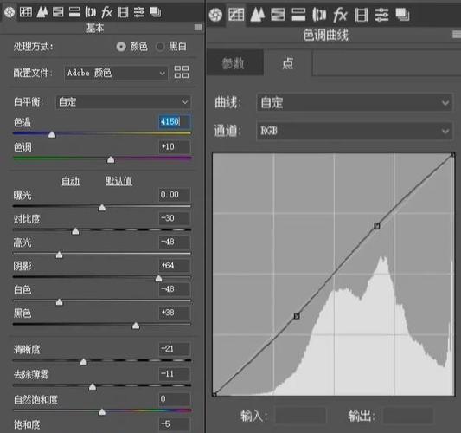Open 白平衡 自定 dropdown

[123, 102]
